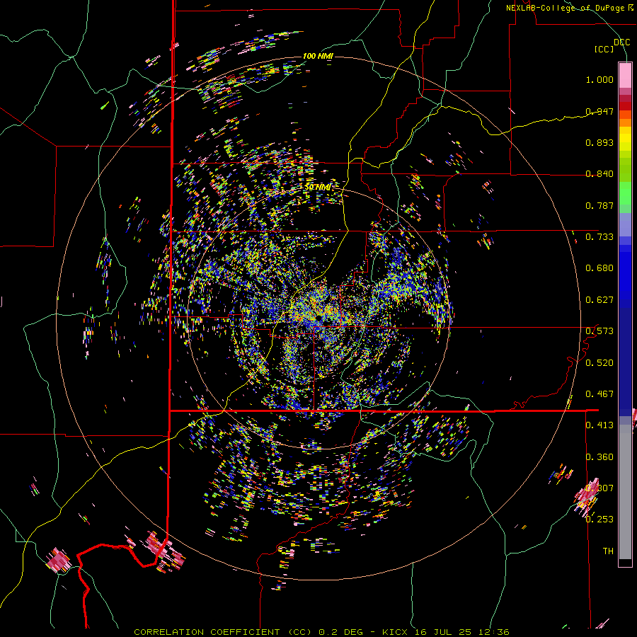637x637 pixels.
Task: Select the 0.467 legend value
Action: click(x=599, y=394)
